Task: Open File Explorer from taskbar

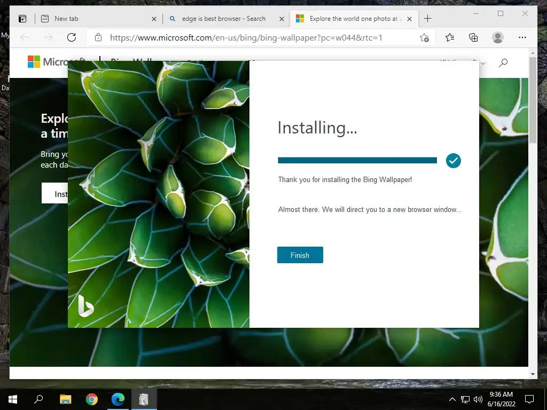Action: pos(65,399)
